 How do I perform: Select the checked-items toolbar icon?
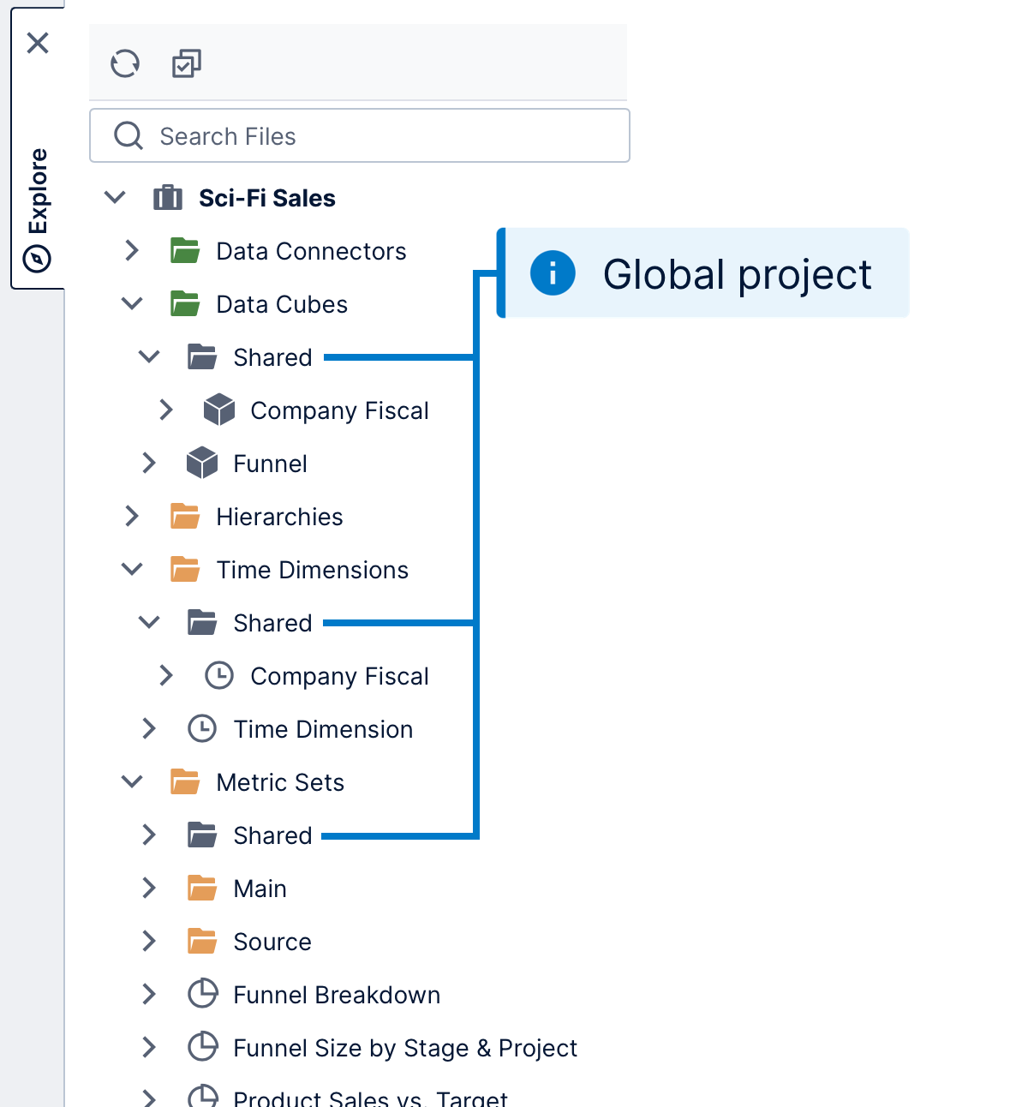186,63
